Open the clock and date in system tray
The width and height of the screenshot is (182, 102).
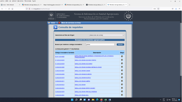174,100
